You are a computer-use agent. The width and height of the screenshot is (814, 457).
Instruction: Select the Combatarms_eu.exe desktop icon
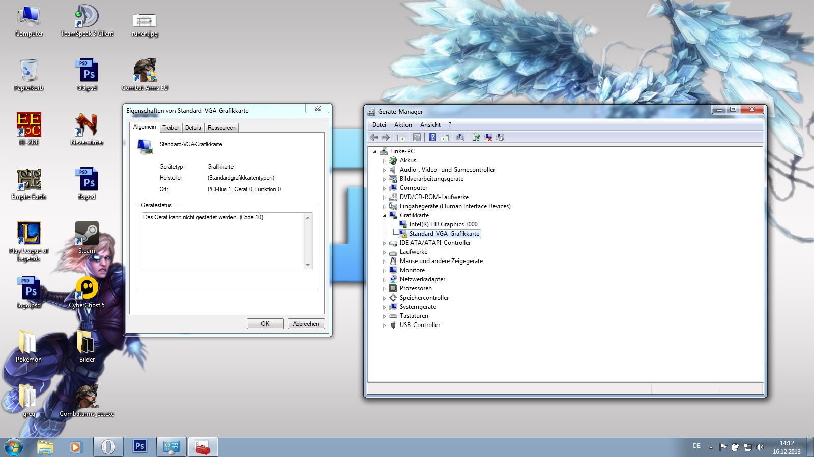[x=87, y=401]
